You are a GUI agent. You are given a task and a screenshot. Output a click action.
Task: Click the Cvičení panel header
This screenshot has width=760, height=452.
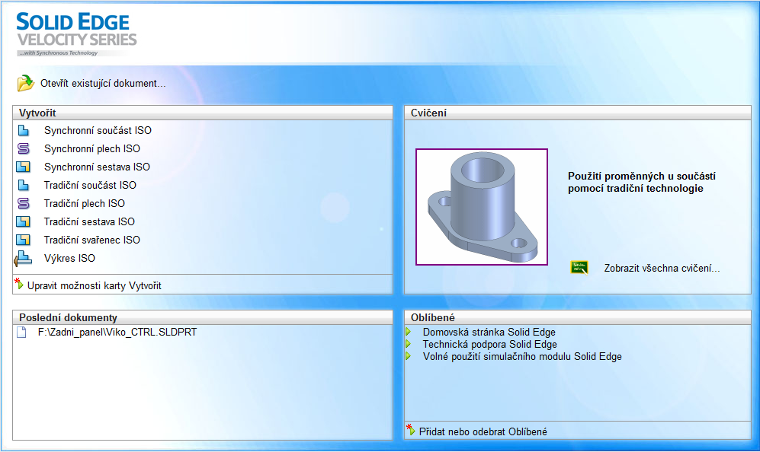578,113
